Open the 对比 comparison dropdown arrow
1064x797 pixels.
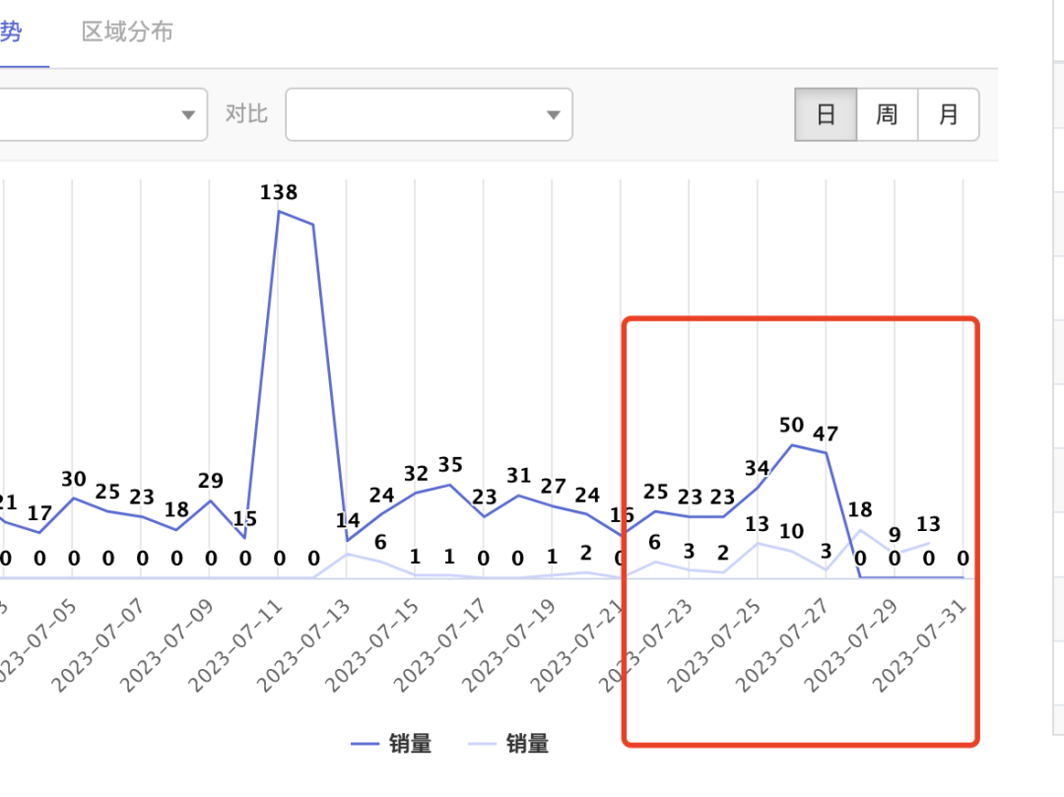pos(553,115)
